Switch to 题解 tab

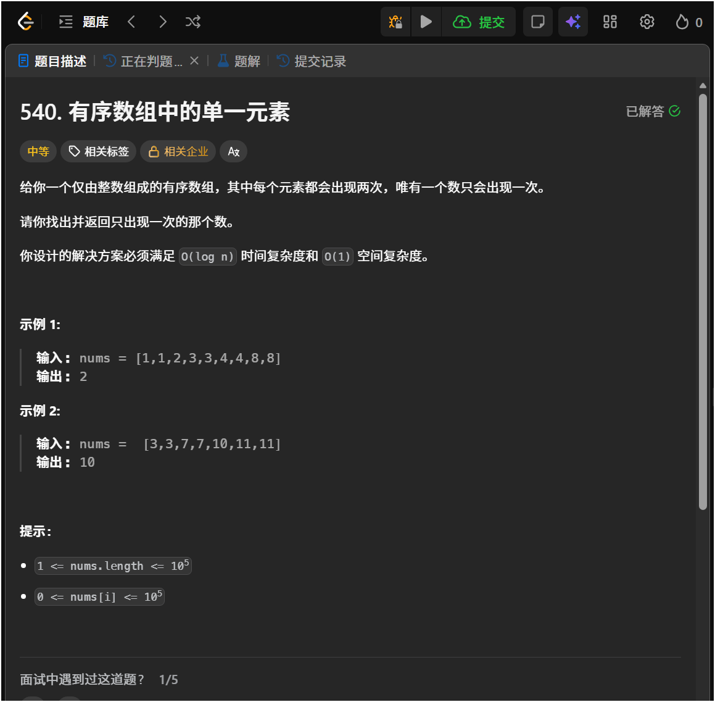point(239,61)
